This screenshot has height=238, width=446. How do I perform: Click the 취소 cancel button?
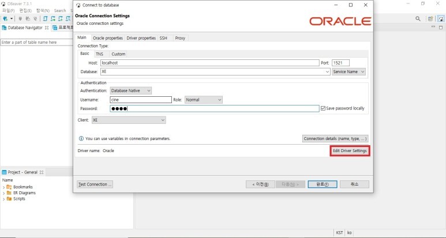coord(354,184)
